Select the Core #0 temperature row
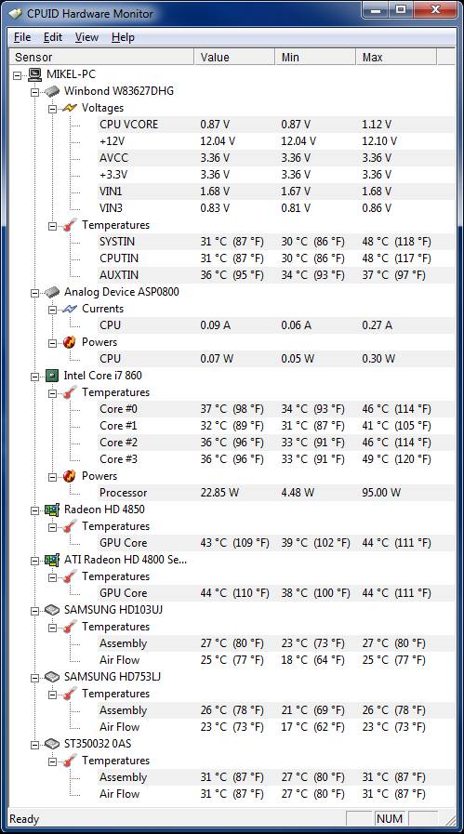 [x=275, y=409]
